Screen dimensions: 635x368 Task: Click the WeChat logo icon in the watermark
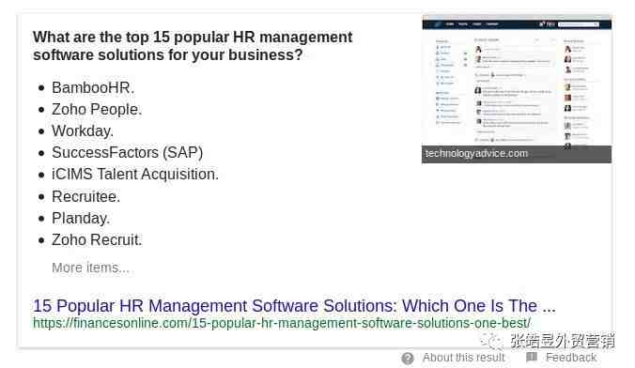[492, 341]
